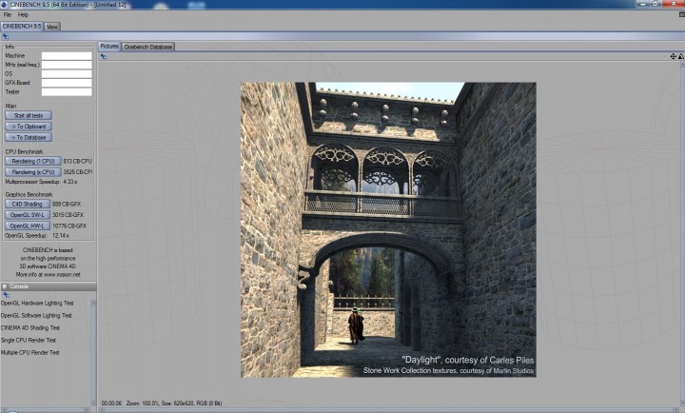Click the 10776 CB-GFX result value

click(x=69, y=226)
